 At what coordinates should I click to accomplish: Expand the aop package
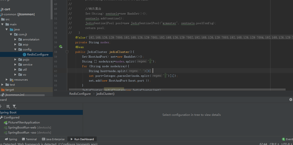click(15, 45)
